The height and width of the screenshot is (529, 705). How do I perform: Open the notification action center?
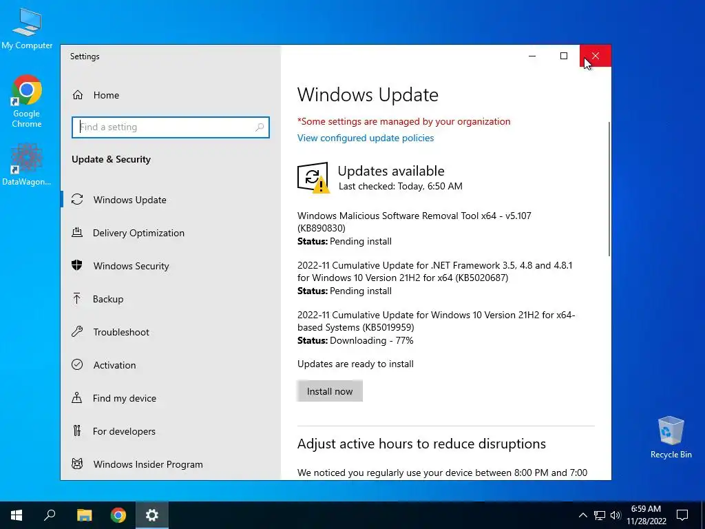[x=682, y=515]
